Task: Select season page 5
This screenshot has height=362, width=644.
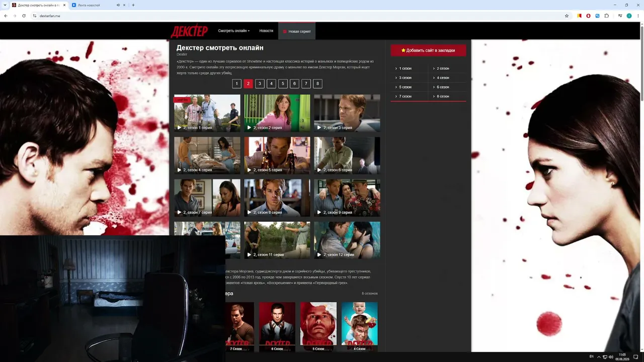Action: click(x=283, y=83)
